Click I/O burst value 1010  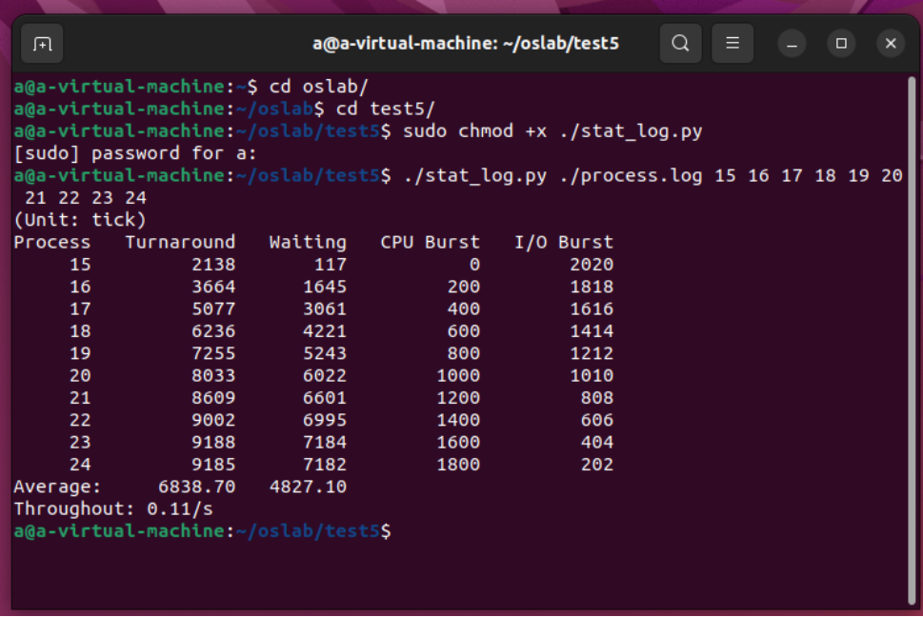[591, 376]
